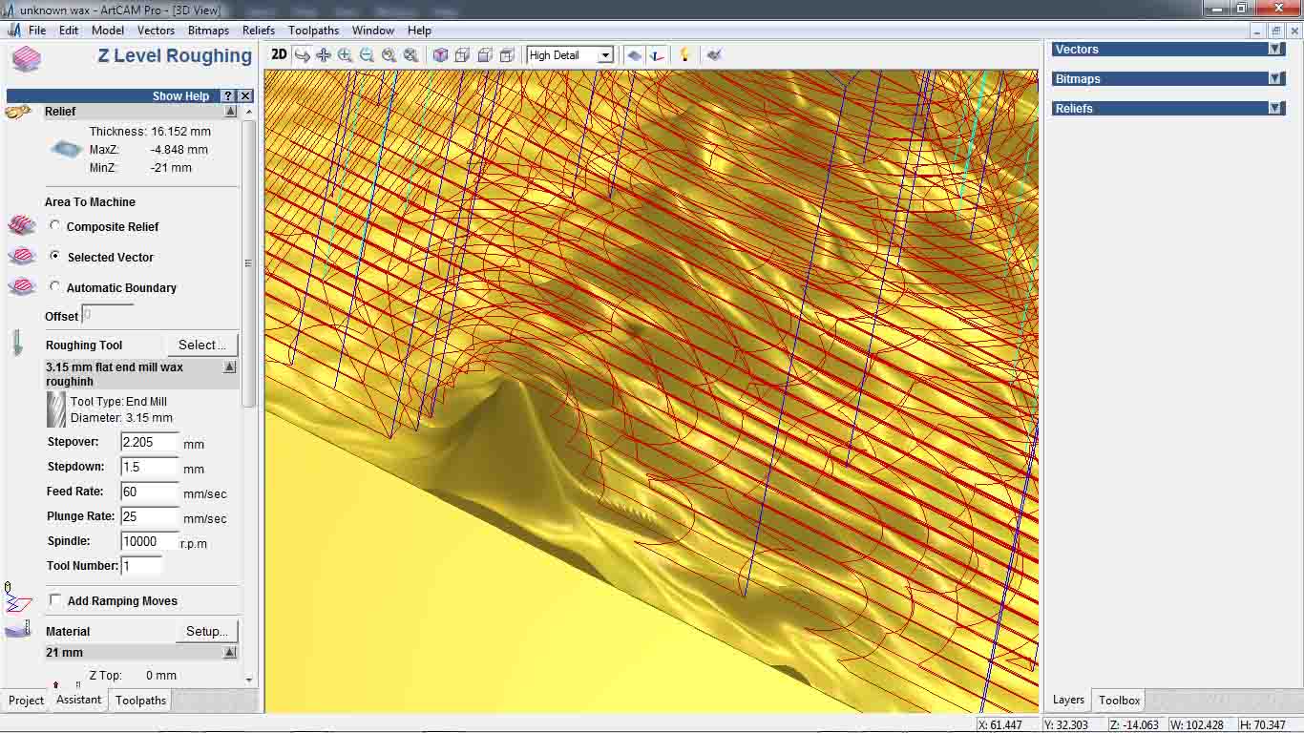The image size is (1304, 733).
Task: Select the second wireframe cube view icon
Action: pyautogui.click(x=462, y=55)
